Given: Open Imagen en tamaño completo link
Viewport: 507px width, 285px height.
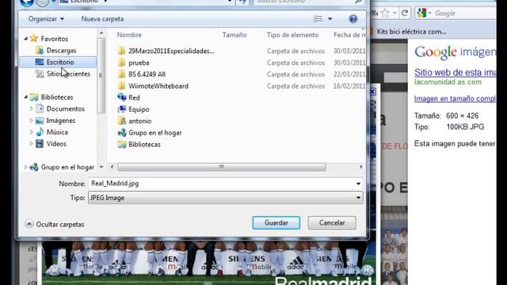Looking at the screenshot, I should coord(456,98).
